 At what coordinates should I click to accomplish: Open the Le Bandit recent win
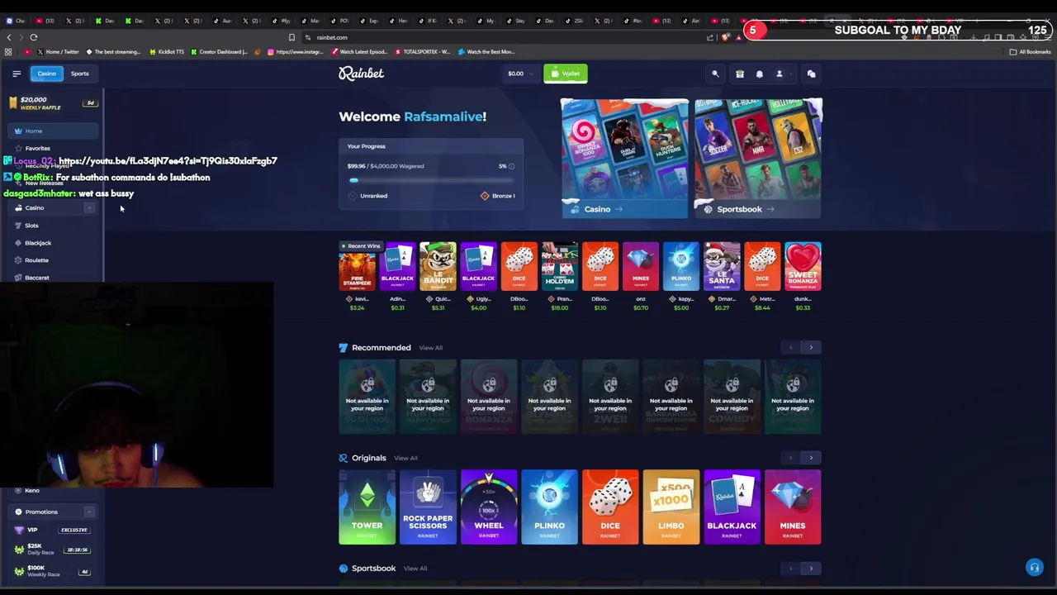pyautogui.click(x=438, y=277)
